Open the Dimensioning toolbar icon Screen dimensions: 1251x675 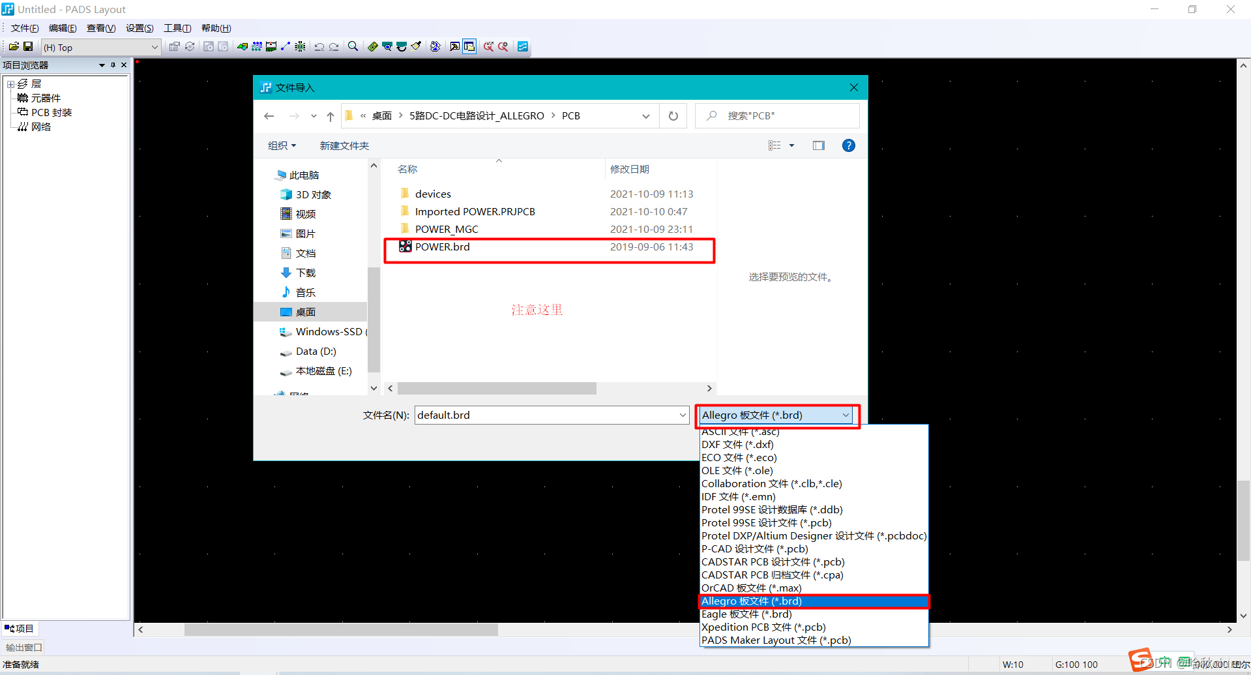[271, 46]
